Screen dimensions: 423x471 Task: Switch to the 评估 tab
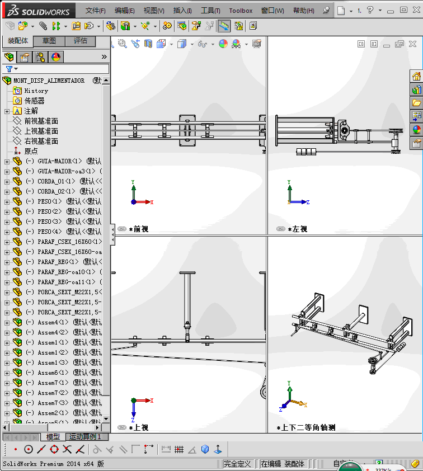(x=81, y=41)
